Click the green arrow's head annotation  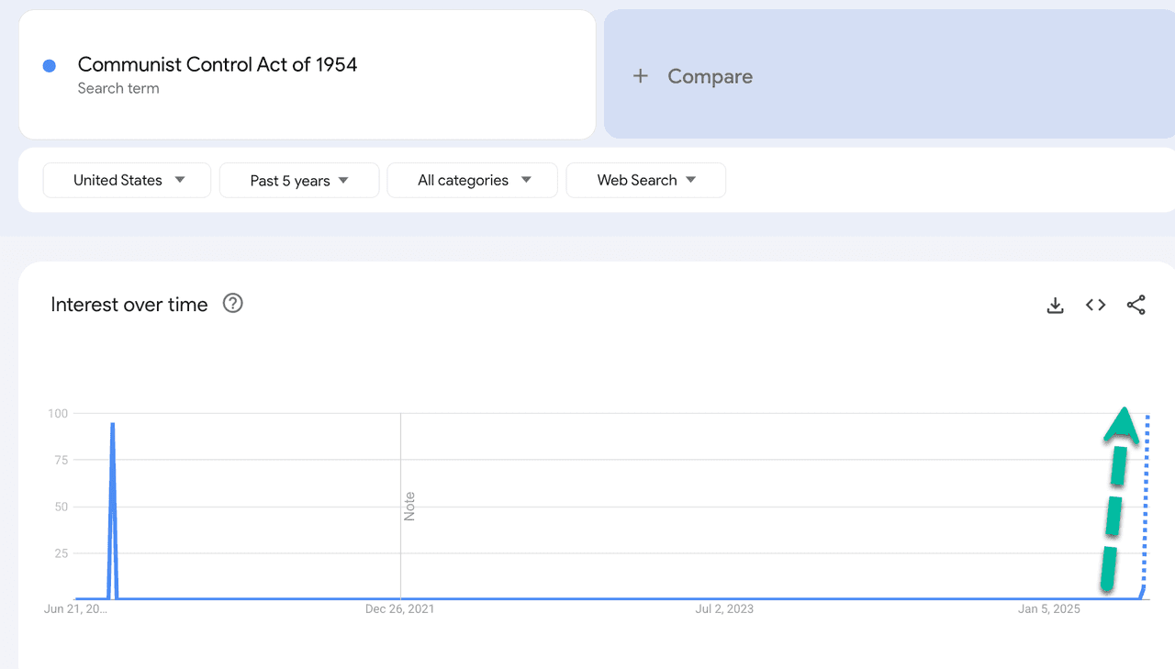click(x=1121, y=426)
